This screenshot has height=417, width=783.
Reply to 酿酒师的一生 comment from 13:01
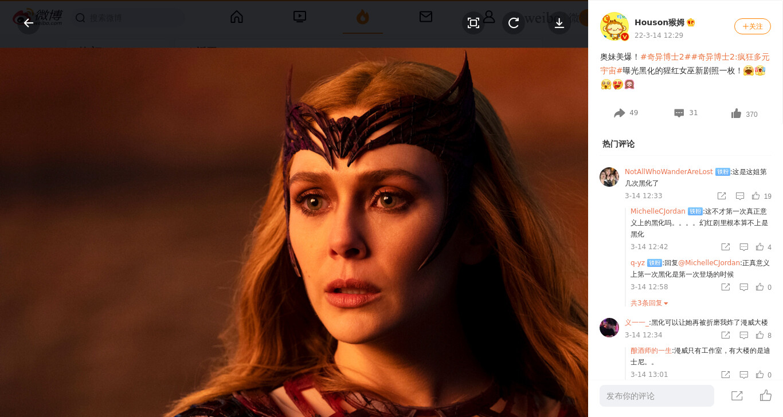pos(744,375)
